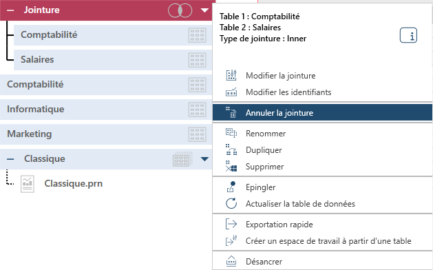433x270 pixels.
Task: Click the Modifier les identifiants icon
Action: [231, 92]
